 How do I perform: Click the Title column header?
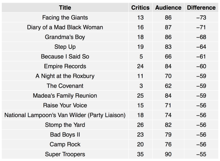pos(65,7)
